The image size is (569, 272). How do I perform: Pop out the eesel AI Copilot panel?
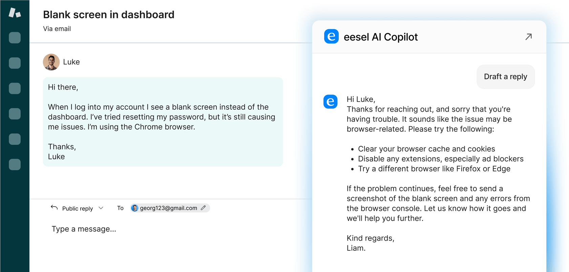(x=528, y=36)
